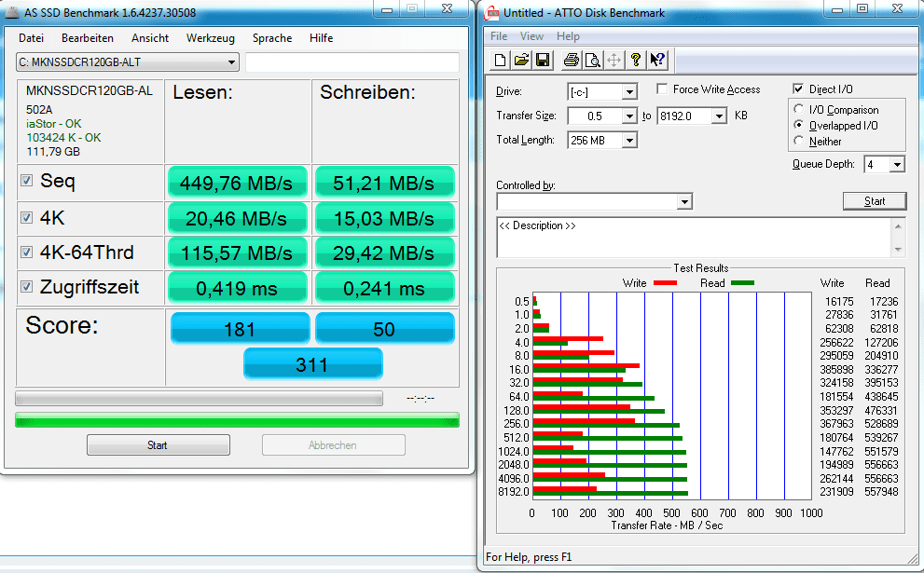Click the 4K read value 20,46 MB/s

(x=237, y=218)
